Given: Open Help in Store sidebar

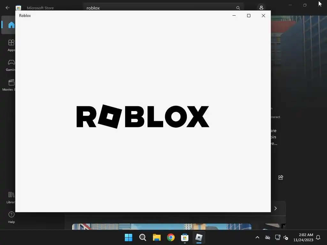Looking at the screenshot, I should (x=11, y=217).
